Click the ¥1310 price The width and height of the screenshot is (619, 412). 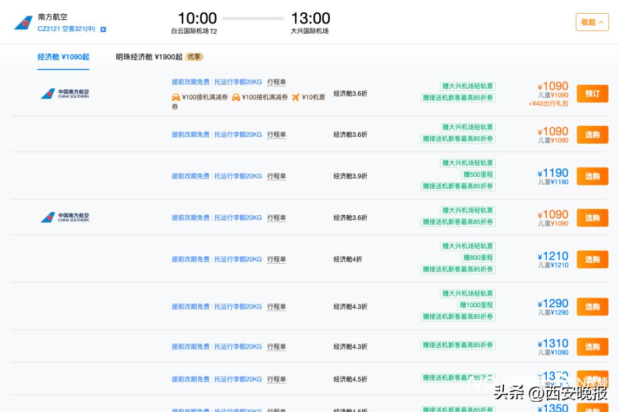tap(553, 344)
